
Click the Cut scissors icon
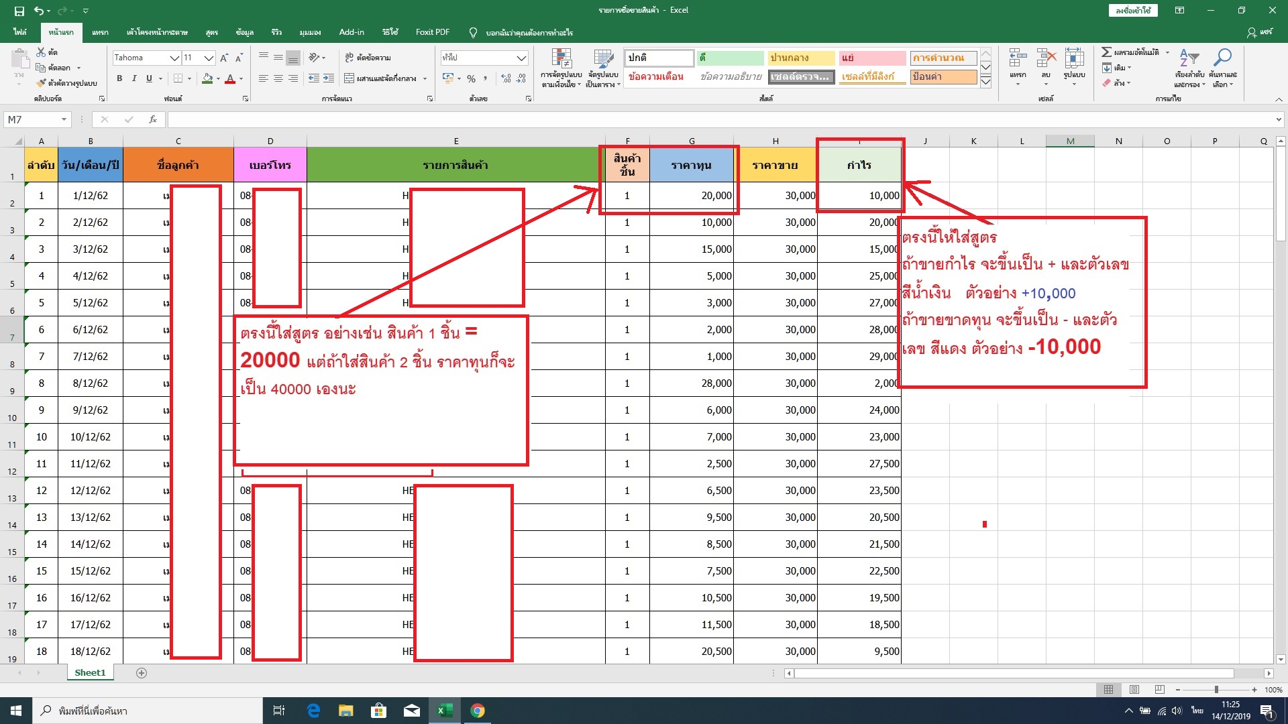tap(42, 52)
